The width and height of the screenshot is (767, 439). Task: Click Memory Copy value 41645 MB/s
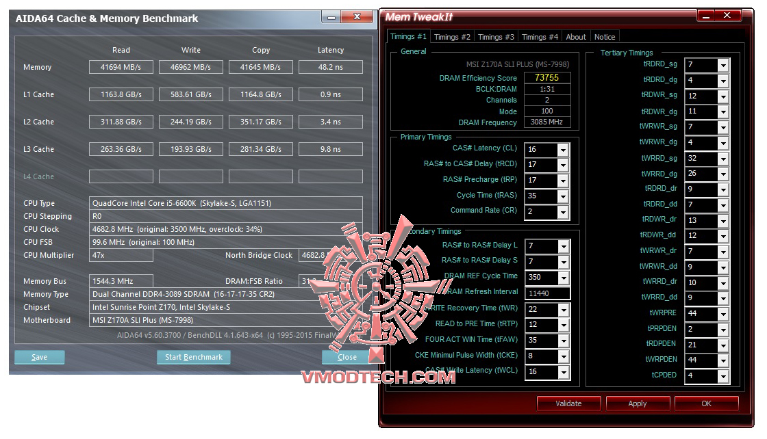pyautogui.click(x=261, y=67)
